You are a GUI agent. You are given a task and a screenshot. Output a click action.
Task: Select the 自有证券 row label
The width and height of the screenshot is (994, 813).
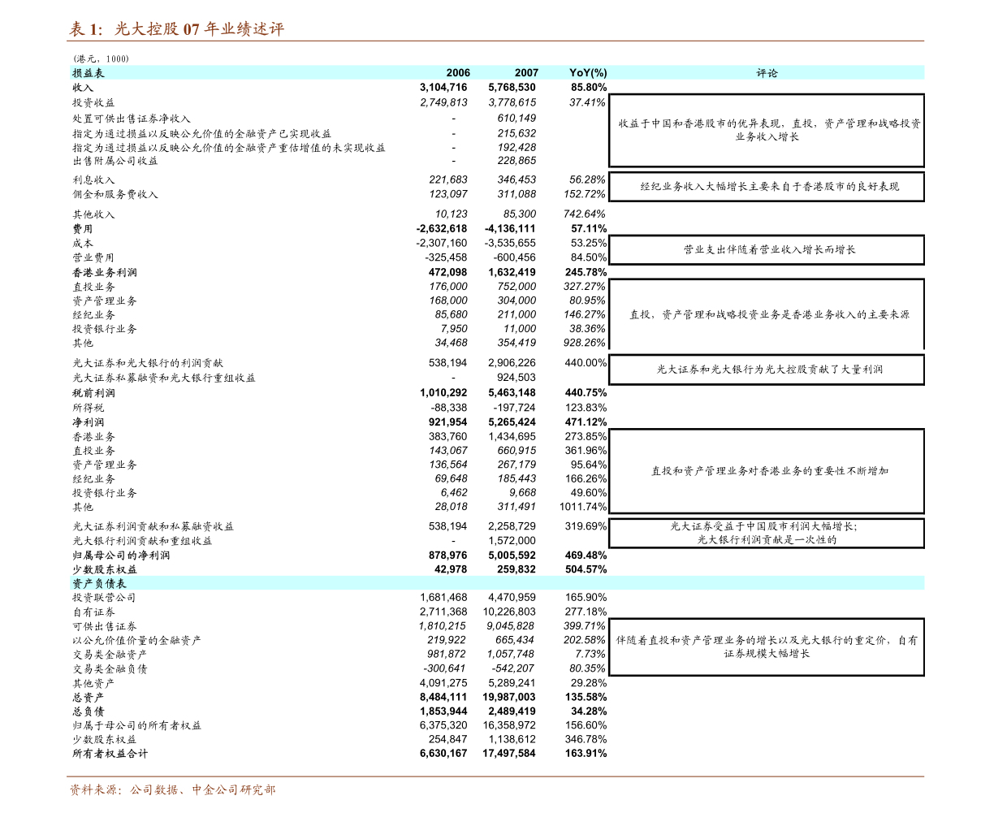(x=94, y=613)
